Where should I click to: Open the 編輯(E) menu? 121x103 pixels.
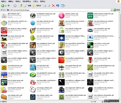[x=11, y=1]
